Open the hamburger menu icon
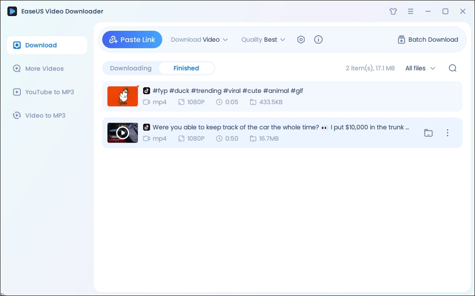Screen dimensions: 475x296 click(410, 11)
